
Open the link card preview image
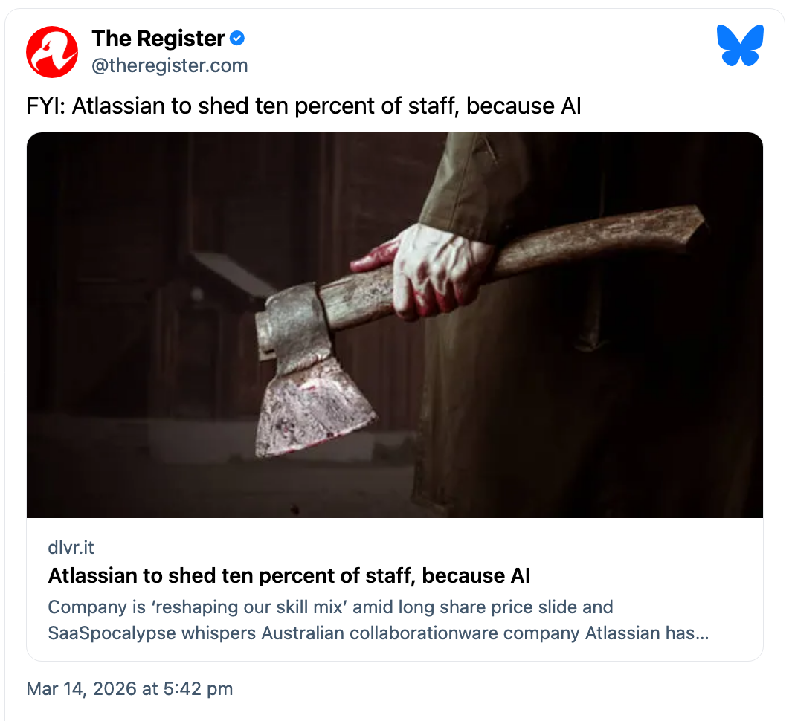click(394, 325)
